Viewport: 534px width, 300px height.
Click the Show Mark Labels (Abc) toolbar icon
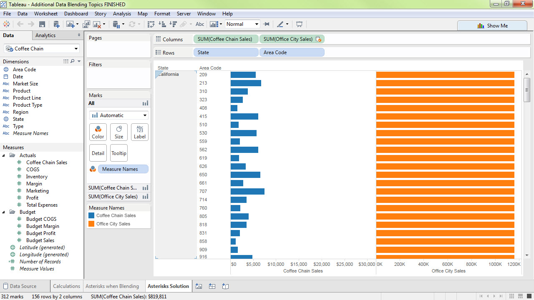pos(199,24)
